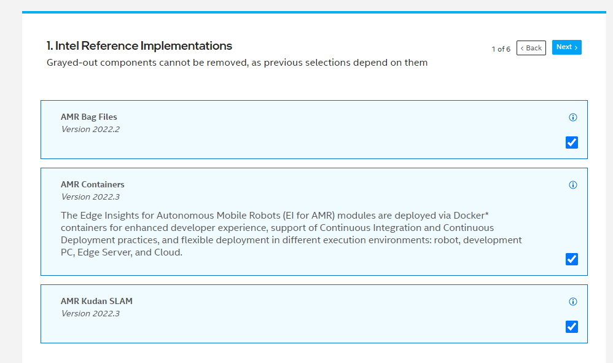The image size is (613, 363).
Task: Go to the Next step
Action: (x=566, y=47)
